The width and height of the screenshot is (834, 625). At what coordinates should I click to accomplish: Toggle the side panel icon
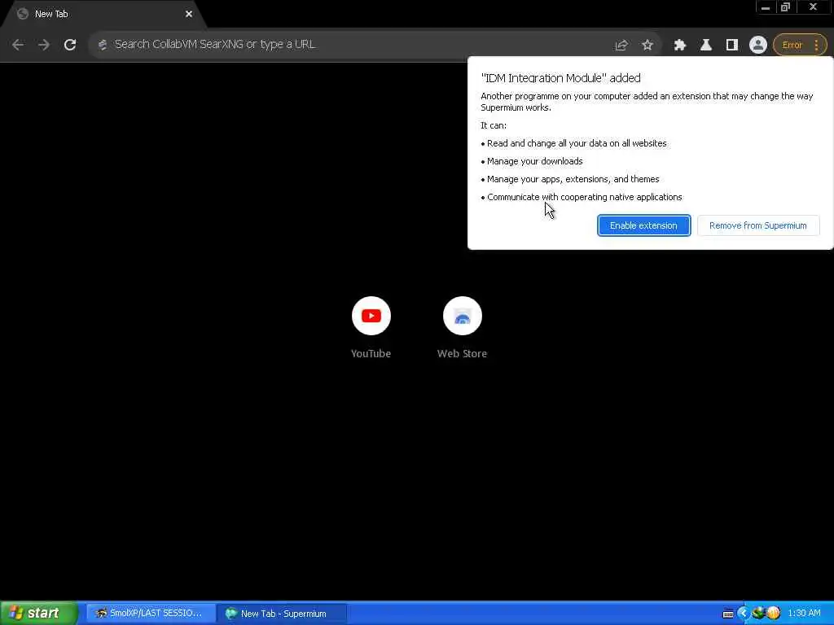tap(732, 46)
